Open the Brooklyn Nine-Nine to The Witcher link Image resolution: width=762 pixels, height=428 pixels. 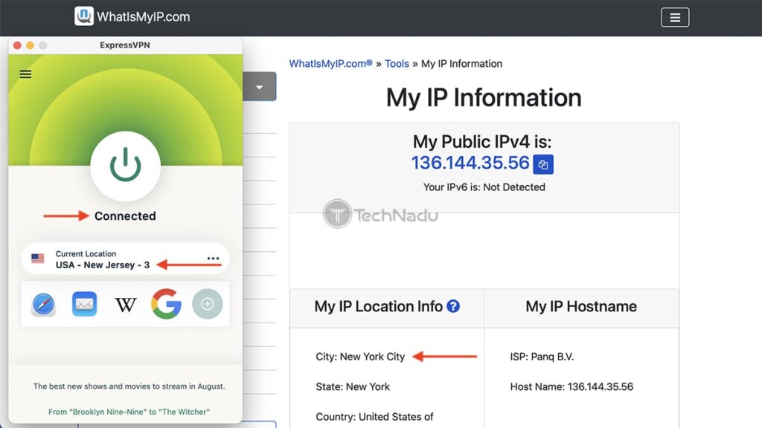pyautogui.click(x=129, y=412)
